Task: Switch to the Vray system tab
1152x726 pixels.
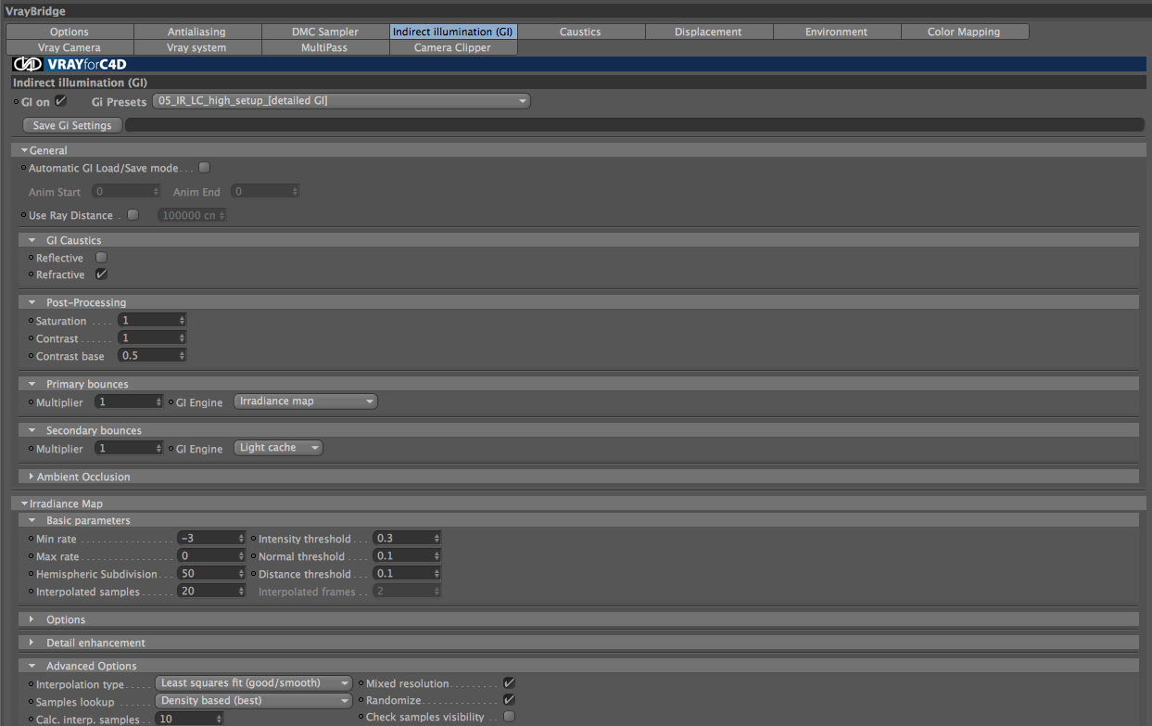Action: (x=197, y=47)
